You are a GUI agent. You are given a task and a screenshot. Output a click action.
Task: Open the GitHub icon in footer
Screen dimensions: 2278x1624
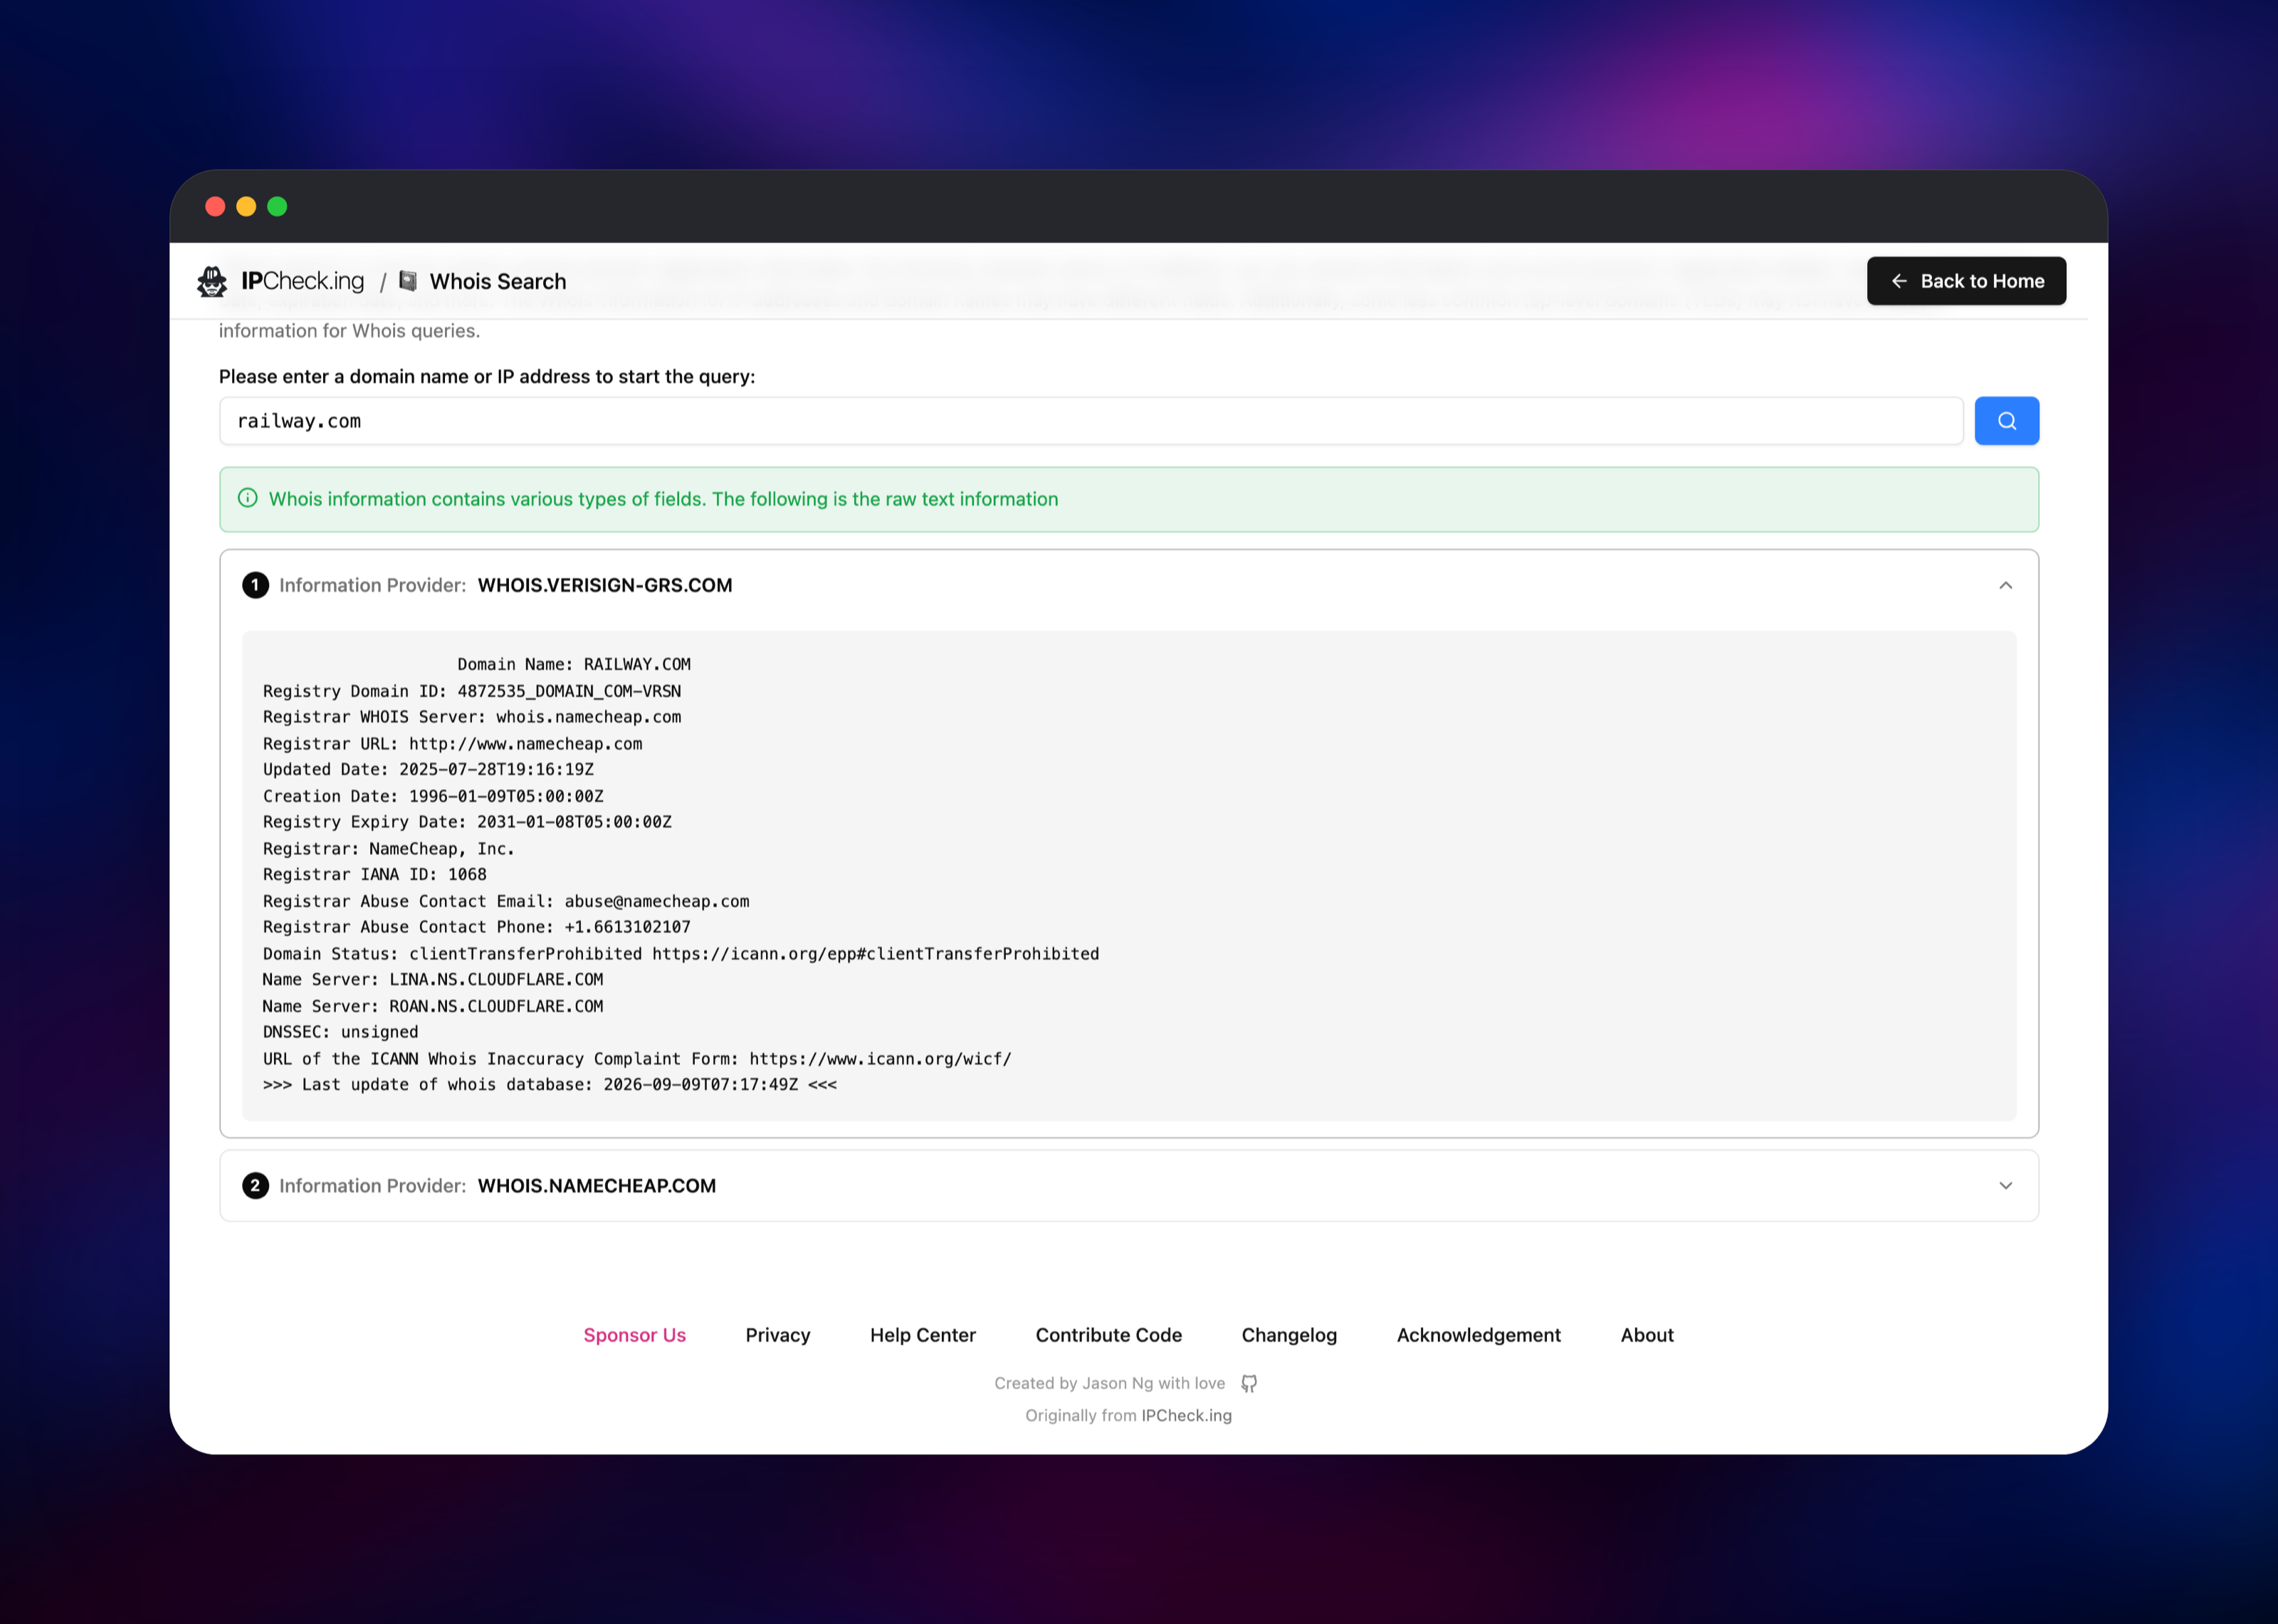tap(1249, 1383)
